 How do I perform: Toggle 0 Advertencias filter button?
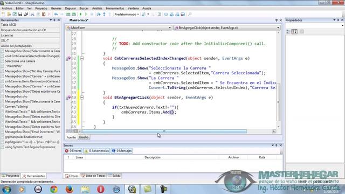tap(96, 151)
